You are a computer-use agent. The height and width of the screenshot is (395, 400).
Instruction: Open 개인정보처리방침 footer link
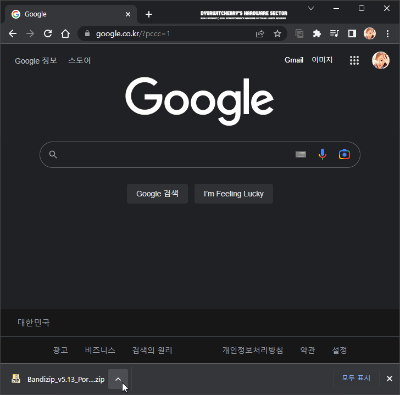(x=253, y=350)
